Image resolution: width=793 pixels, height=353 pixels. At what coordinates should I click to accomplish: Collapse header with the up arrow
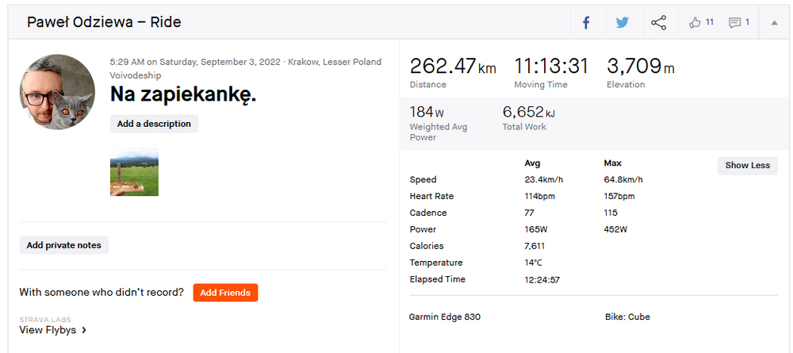click(x=774, y=22)
